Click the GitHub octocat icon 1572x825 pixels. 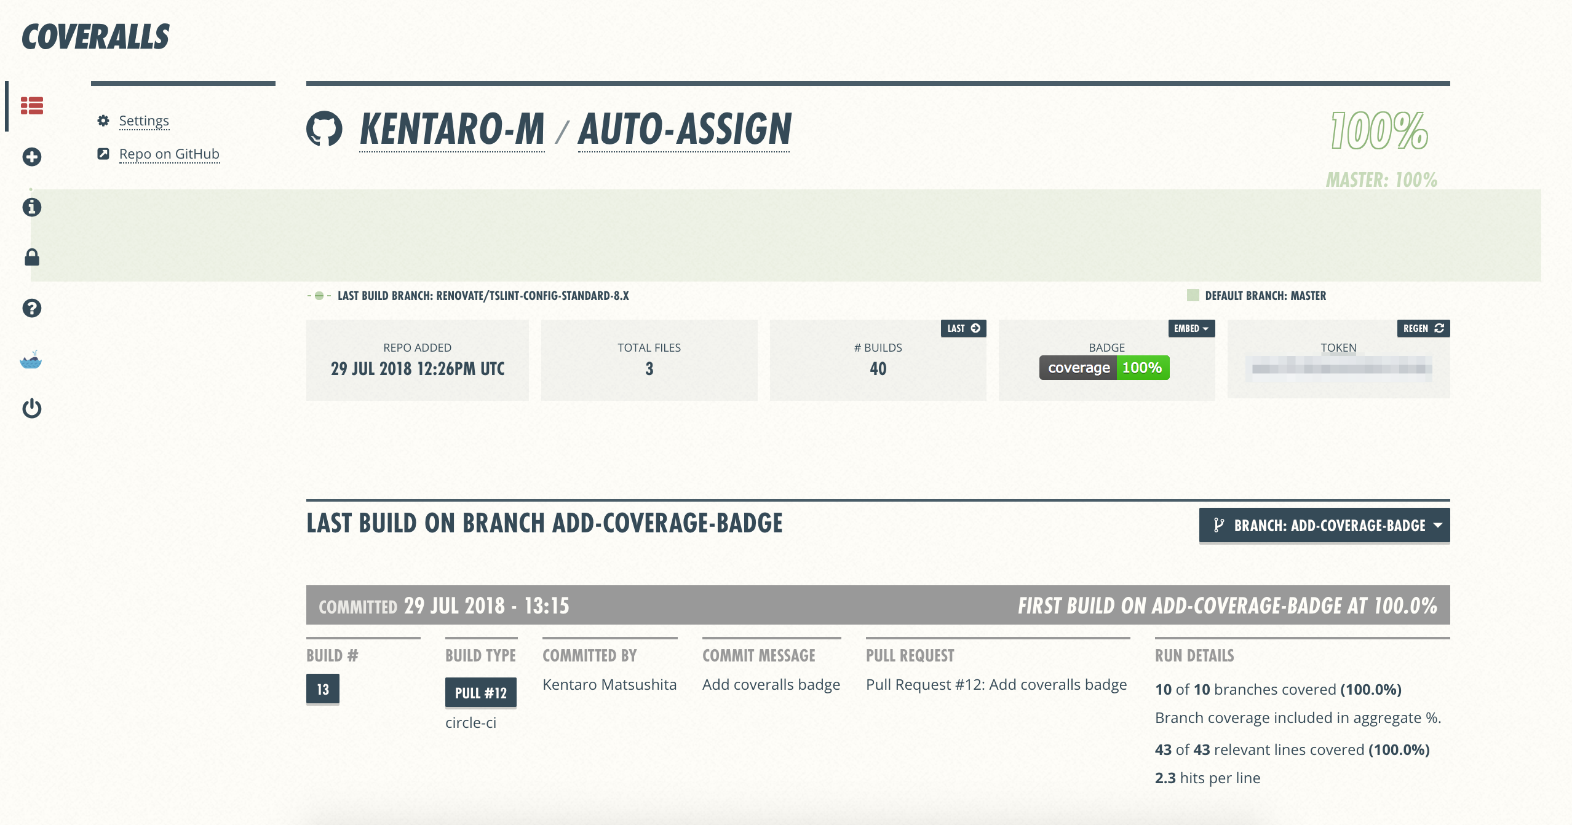324,128
